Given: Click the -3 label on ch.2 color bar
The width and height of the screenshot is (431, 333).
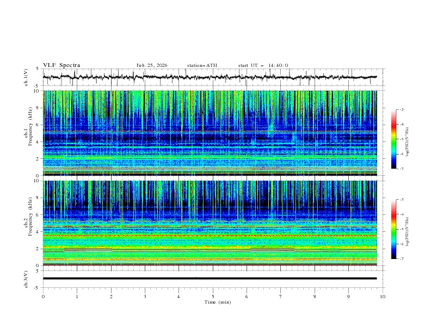Looking at the screenshot, I should coord(402,200).
